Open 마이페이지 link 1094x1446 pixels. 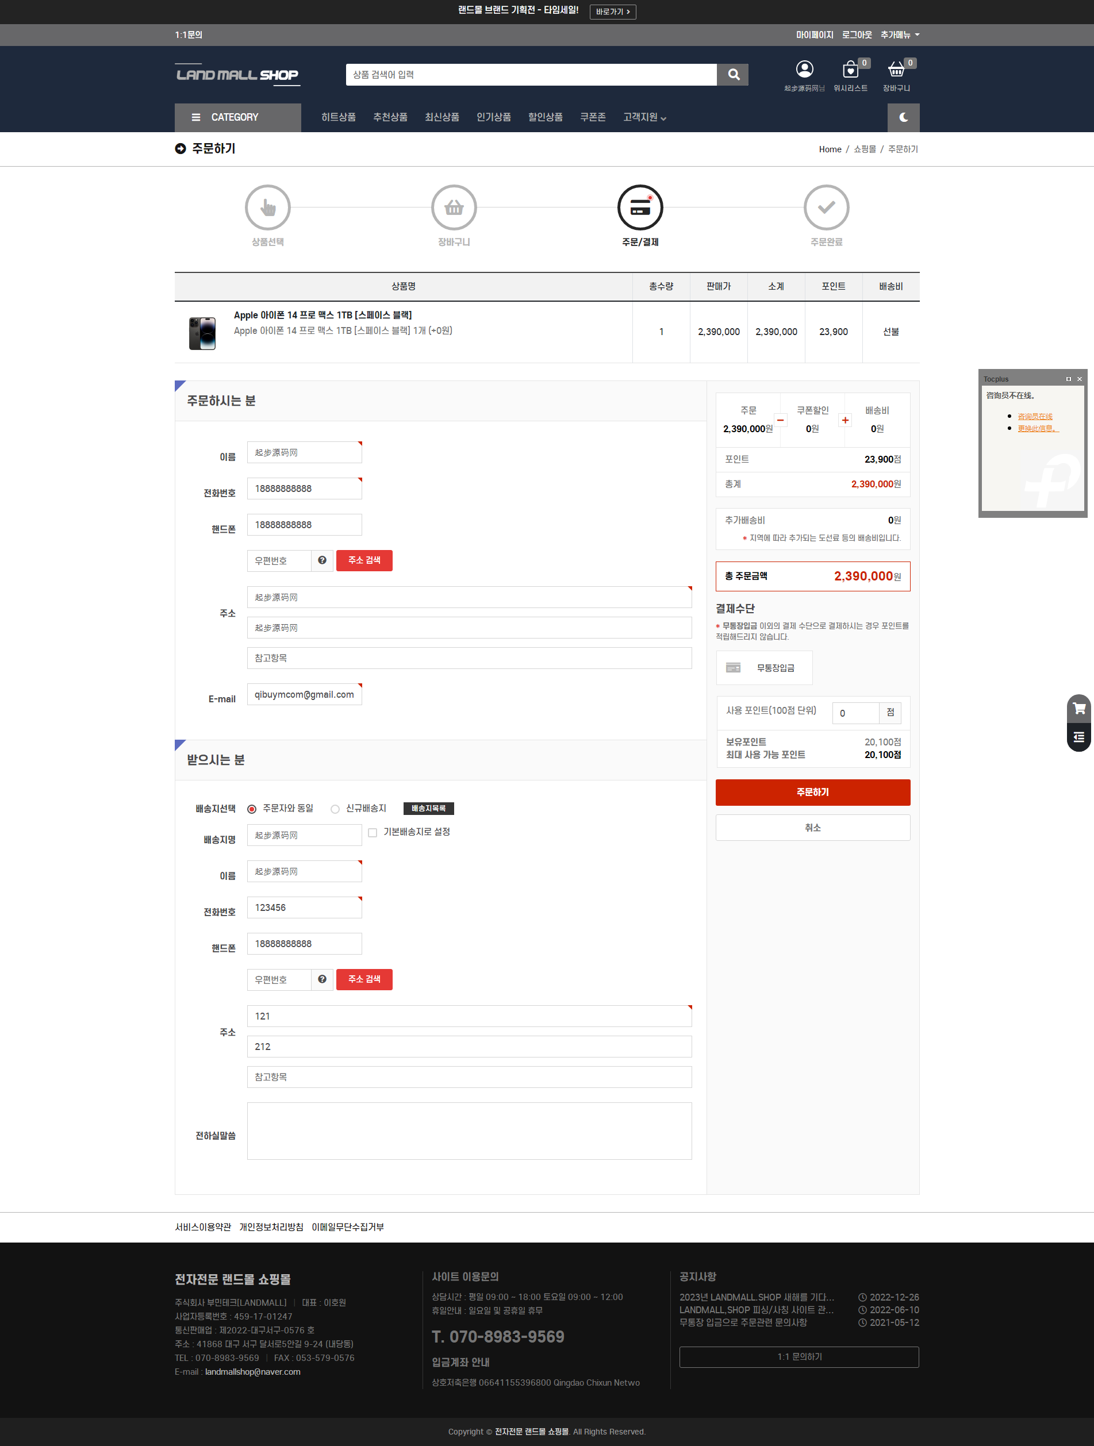point(815,34)
